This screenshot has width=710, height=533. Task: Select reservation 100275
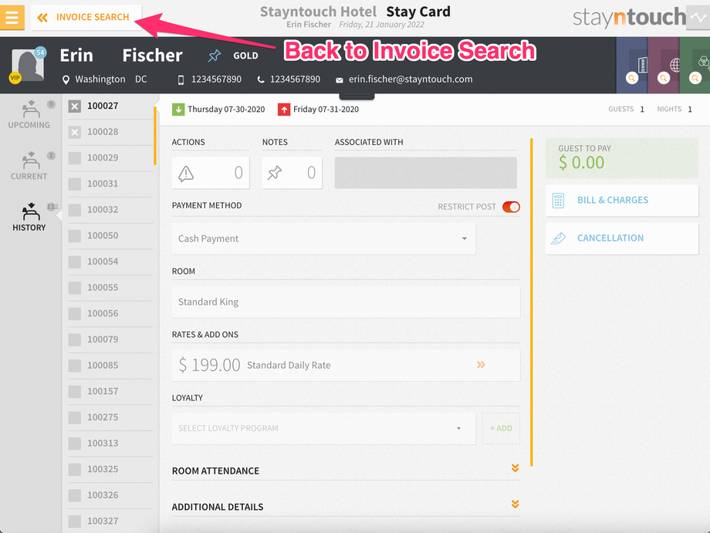(110, 417)
